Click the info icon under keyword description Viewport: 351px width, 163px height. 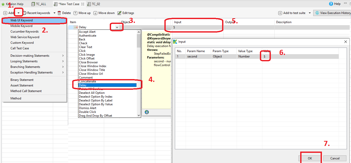coord(147,112)
